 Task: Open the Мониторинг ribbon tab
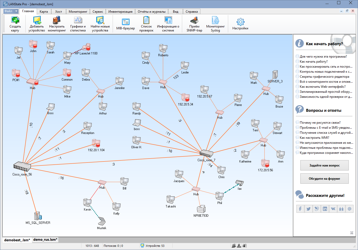tap(78, 11)
